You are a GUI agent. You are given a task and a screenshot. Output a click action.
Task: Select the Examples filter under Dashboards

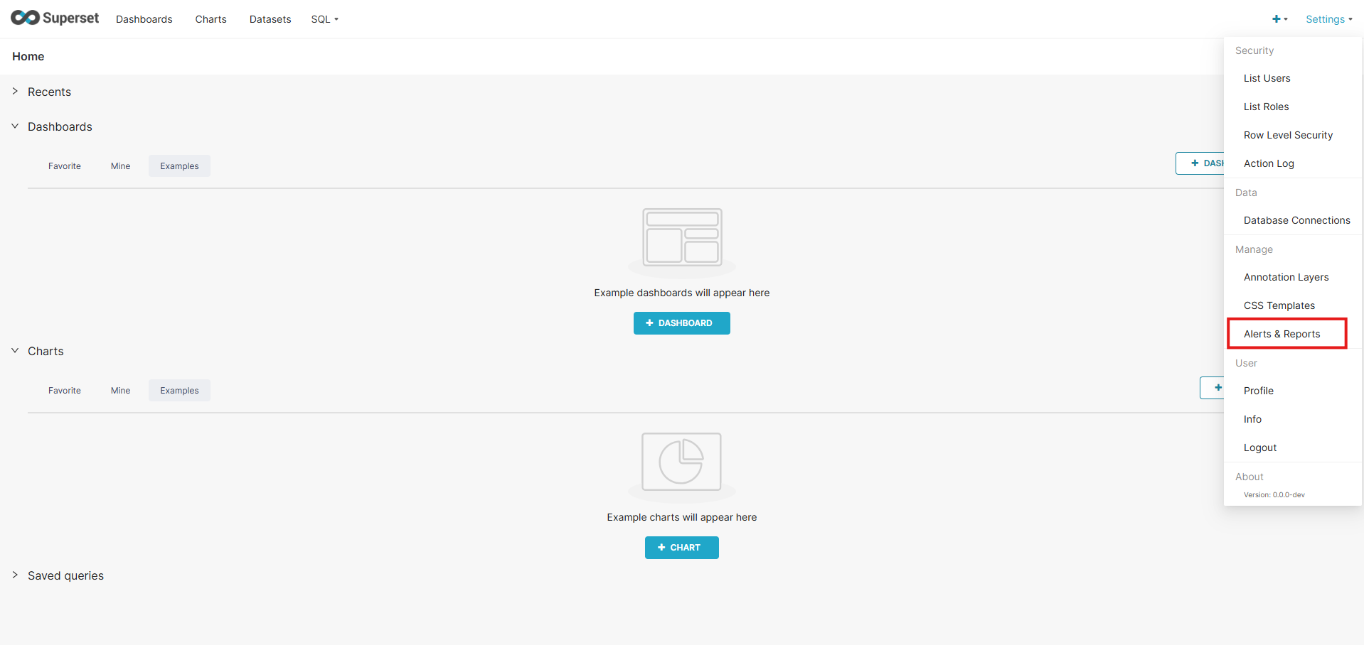pyautogui.click(x=179, y=166)
